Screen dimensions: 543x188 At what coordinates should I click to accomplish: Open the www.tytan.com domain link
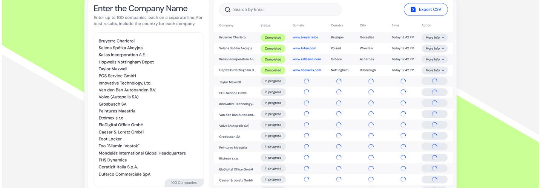[304, 49]
